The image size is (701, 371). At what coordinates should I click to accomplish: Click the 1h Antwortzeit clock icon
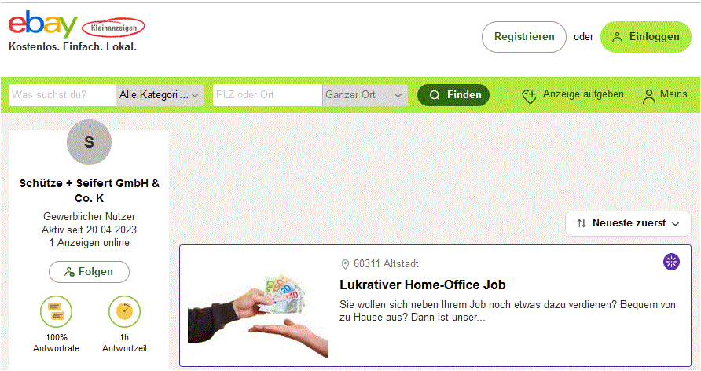(124, 311)
